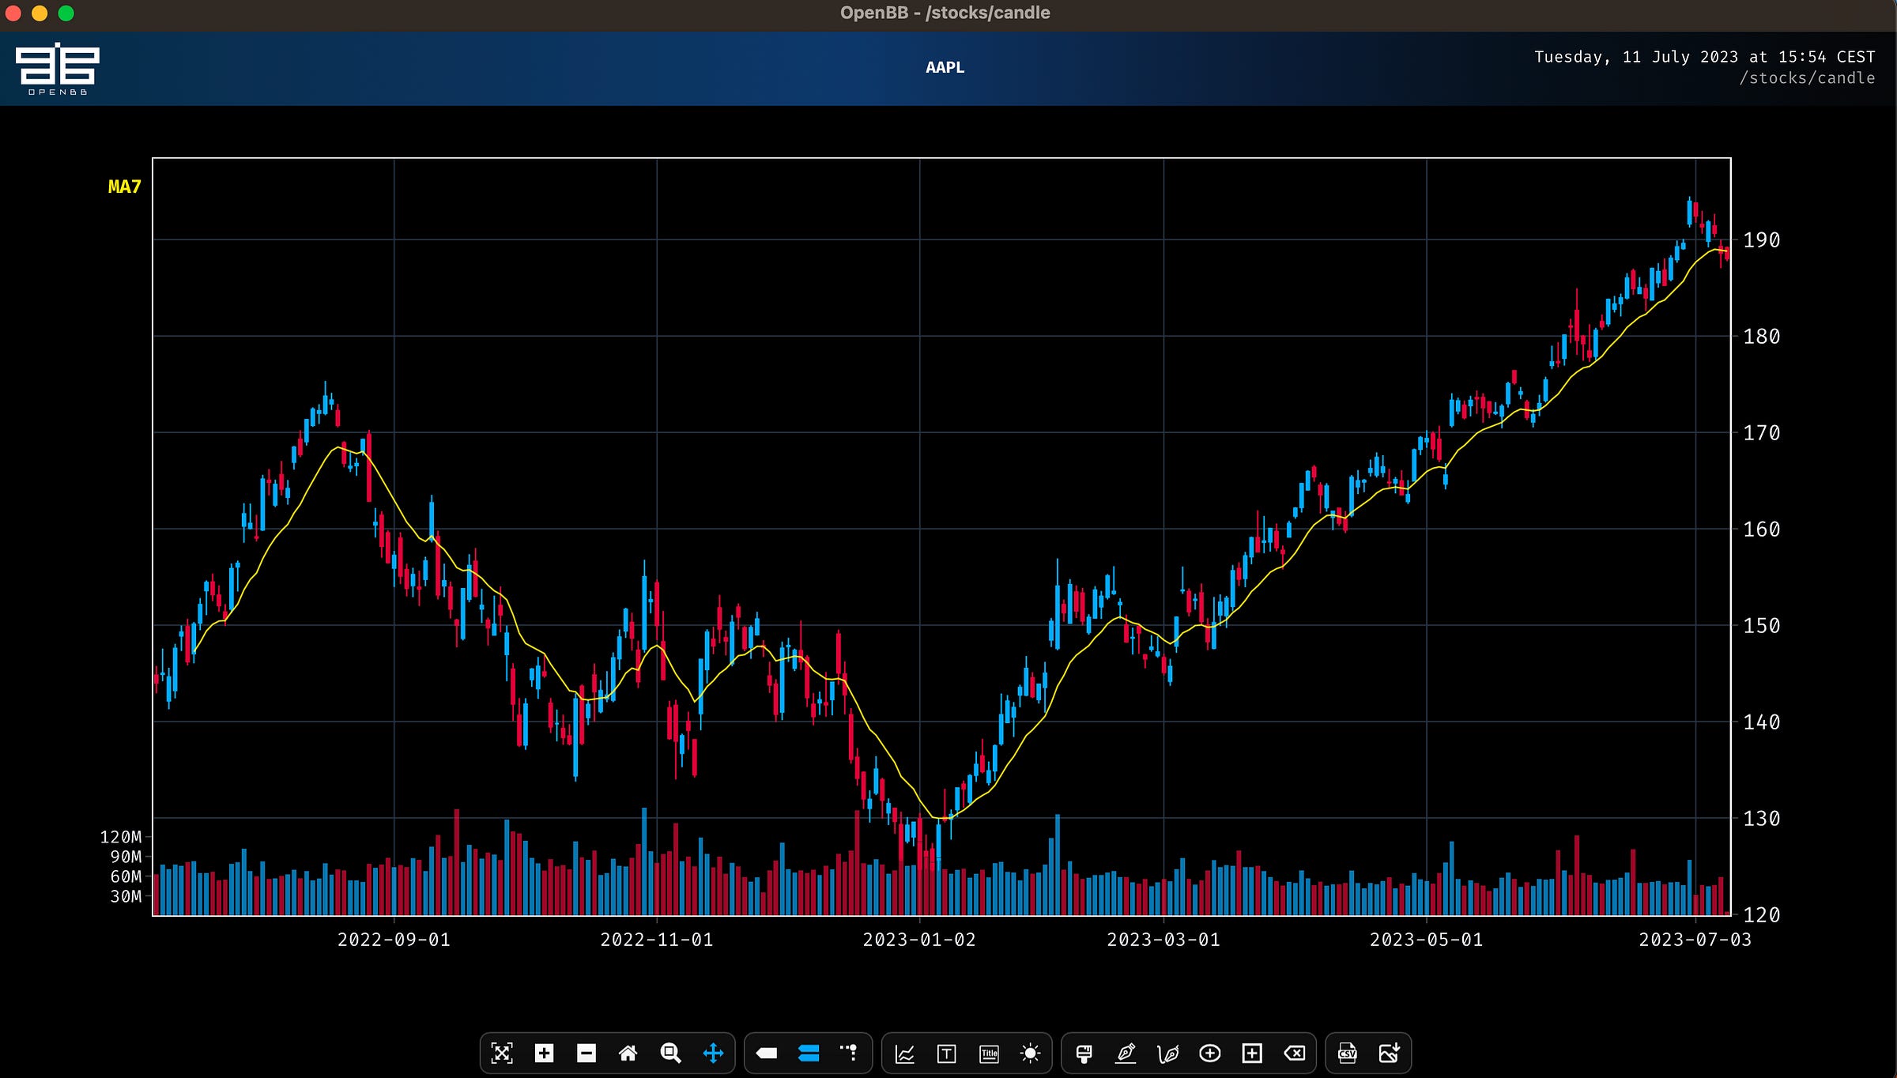
Task: Select the freehand draw pen tool
Action: [x=1167, y=1053]
